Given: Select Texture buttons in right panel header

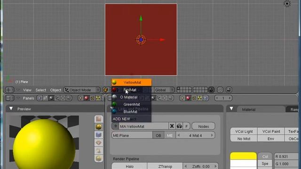Looking at the screenshot, I should tap(194, 98).
